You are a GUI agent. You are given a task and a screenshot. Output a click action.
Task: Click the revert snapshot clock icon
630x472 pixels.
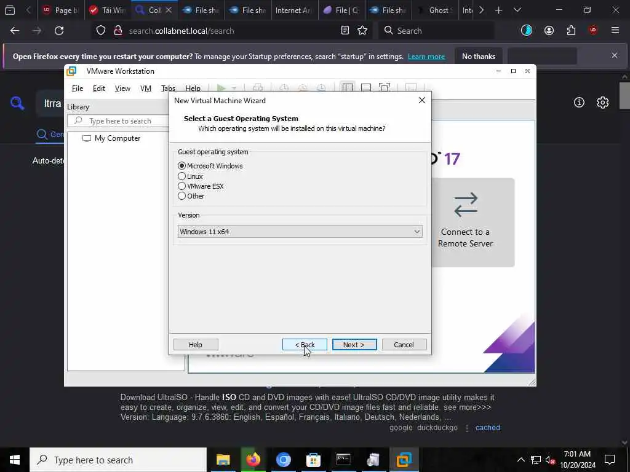(x=303, y=88)
